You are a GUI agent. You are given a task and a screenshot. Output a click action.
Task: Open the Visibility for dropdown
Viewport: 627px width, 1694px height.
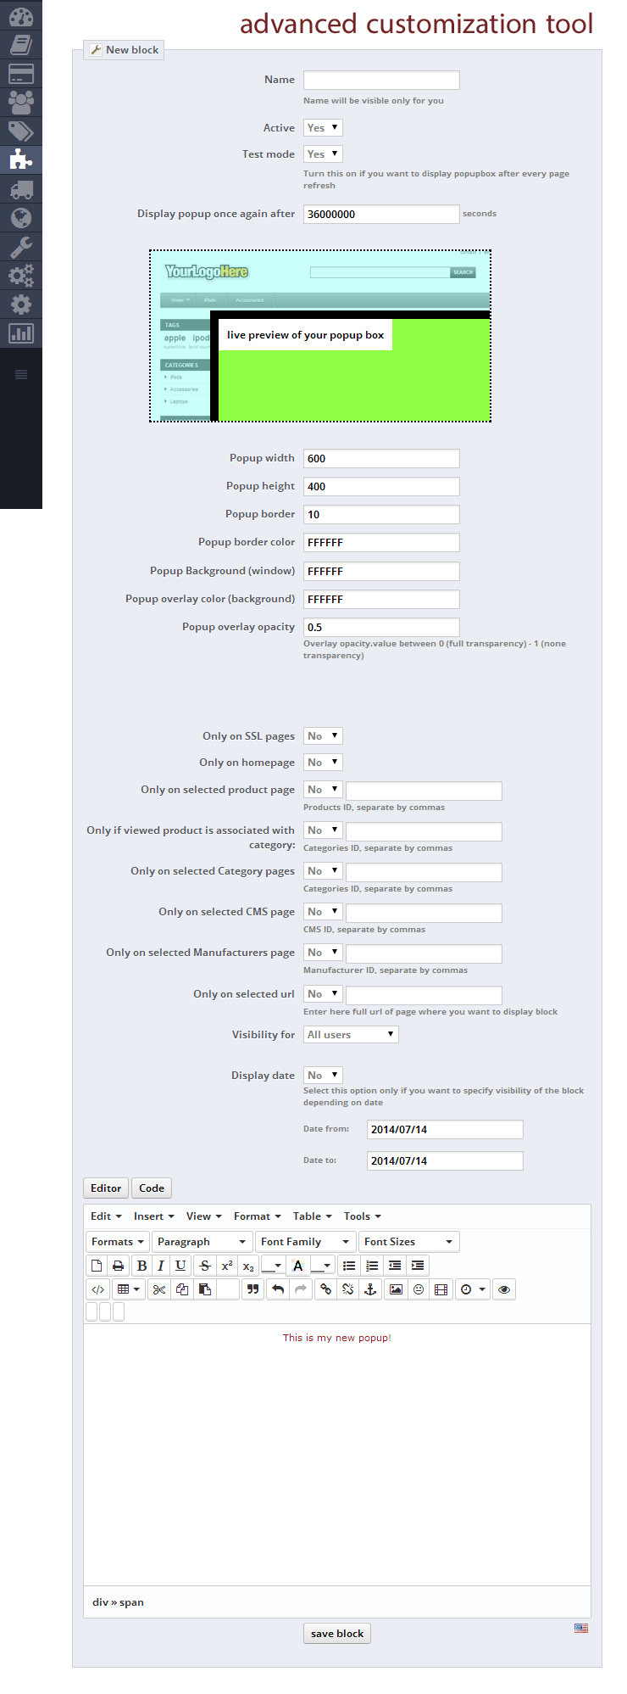point(350,1034)
